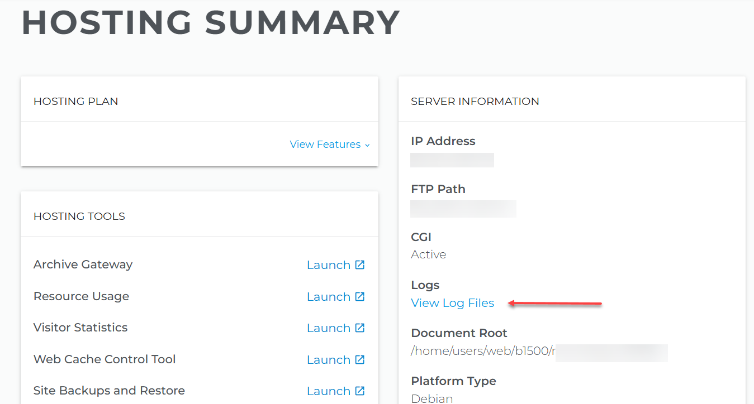Image resolution: width=754 pixels, height=404 pixels.
Task: Open the View Log Files link
Action: pos(453,303)
